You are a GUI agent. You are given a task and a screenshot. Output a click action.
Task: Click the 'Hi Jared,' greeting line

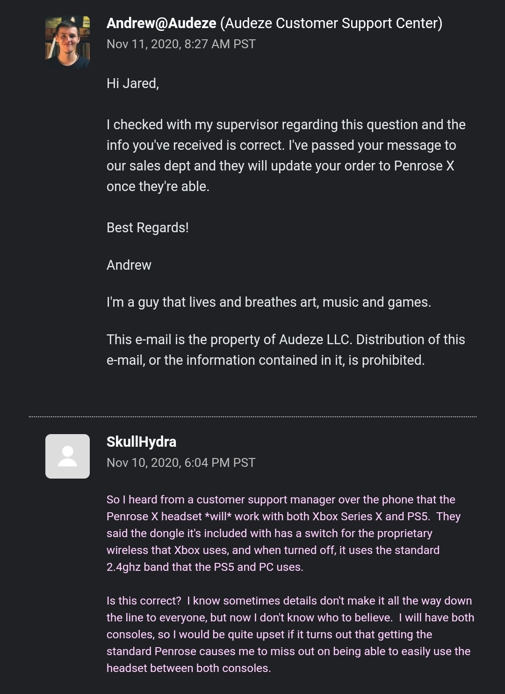133,83
